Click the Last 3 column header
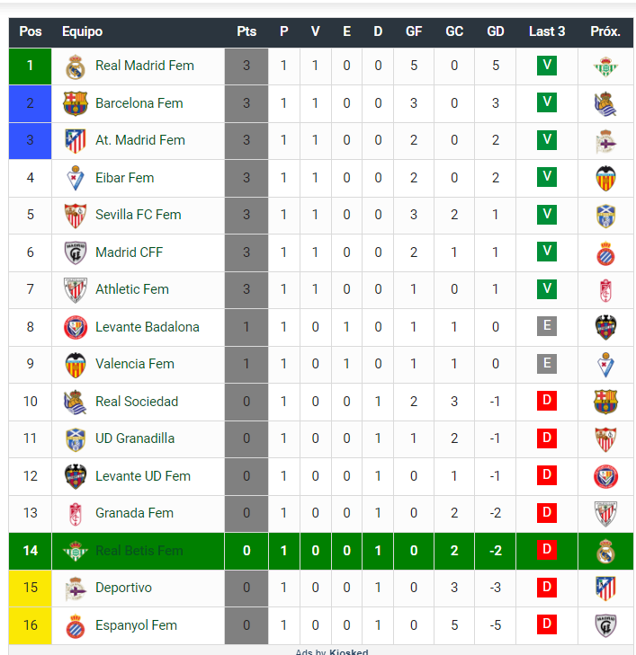Screen dimensions: 636x655 pyautogui.click(x=547, y=31)
